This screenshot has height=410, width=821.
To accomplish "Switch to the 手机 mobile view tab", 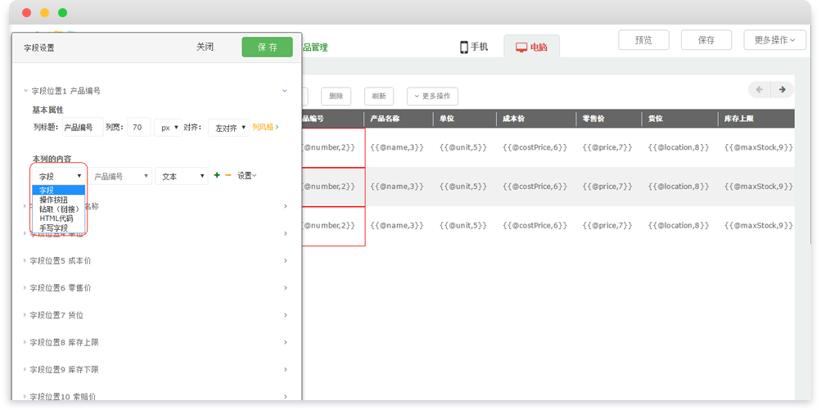I will coord(474,47).
